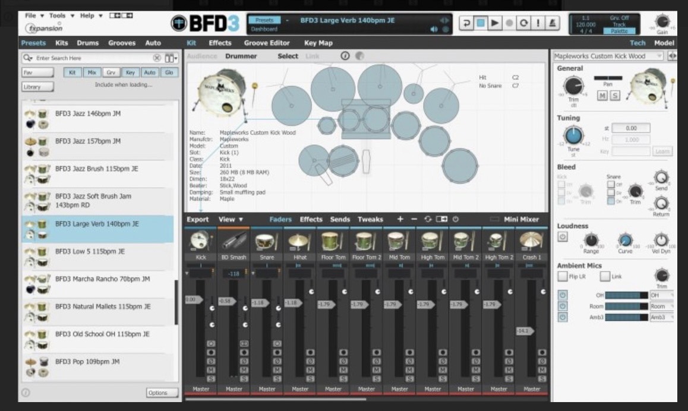This screenshot has width=688, height=411.
Task: Click the left-right arrows beside kit-piece name
Action: click(x=672, y=56)
